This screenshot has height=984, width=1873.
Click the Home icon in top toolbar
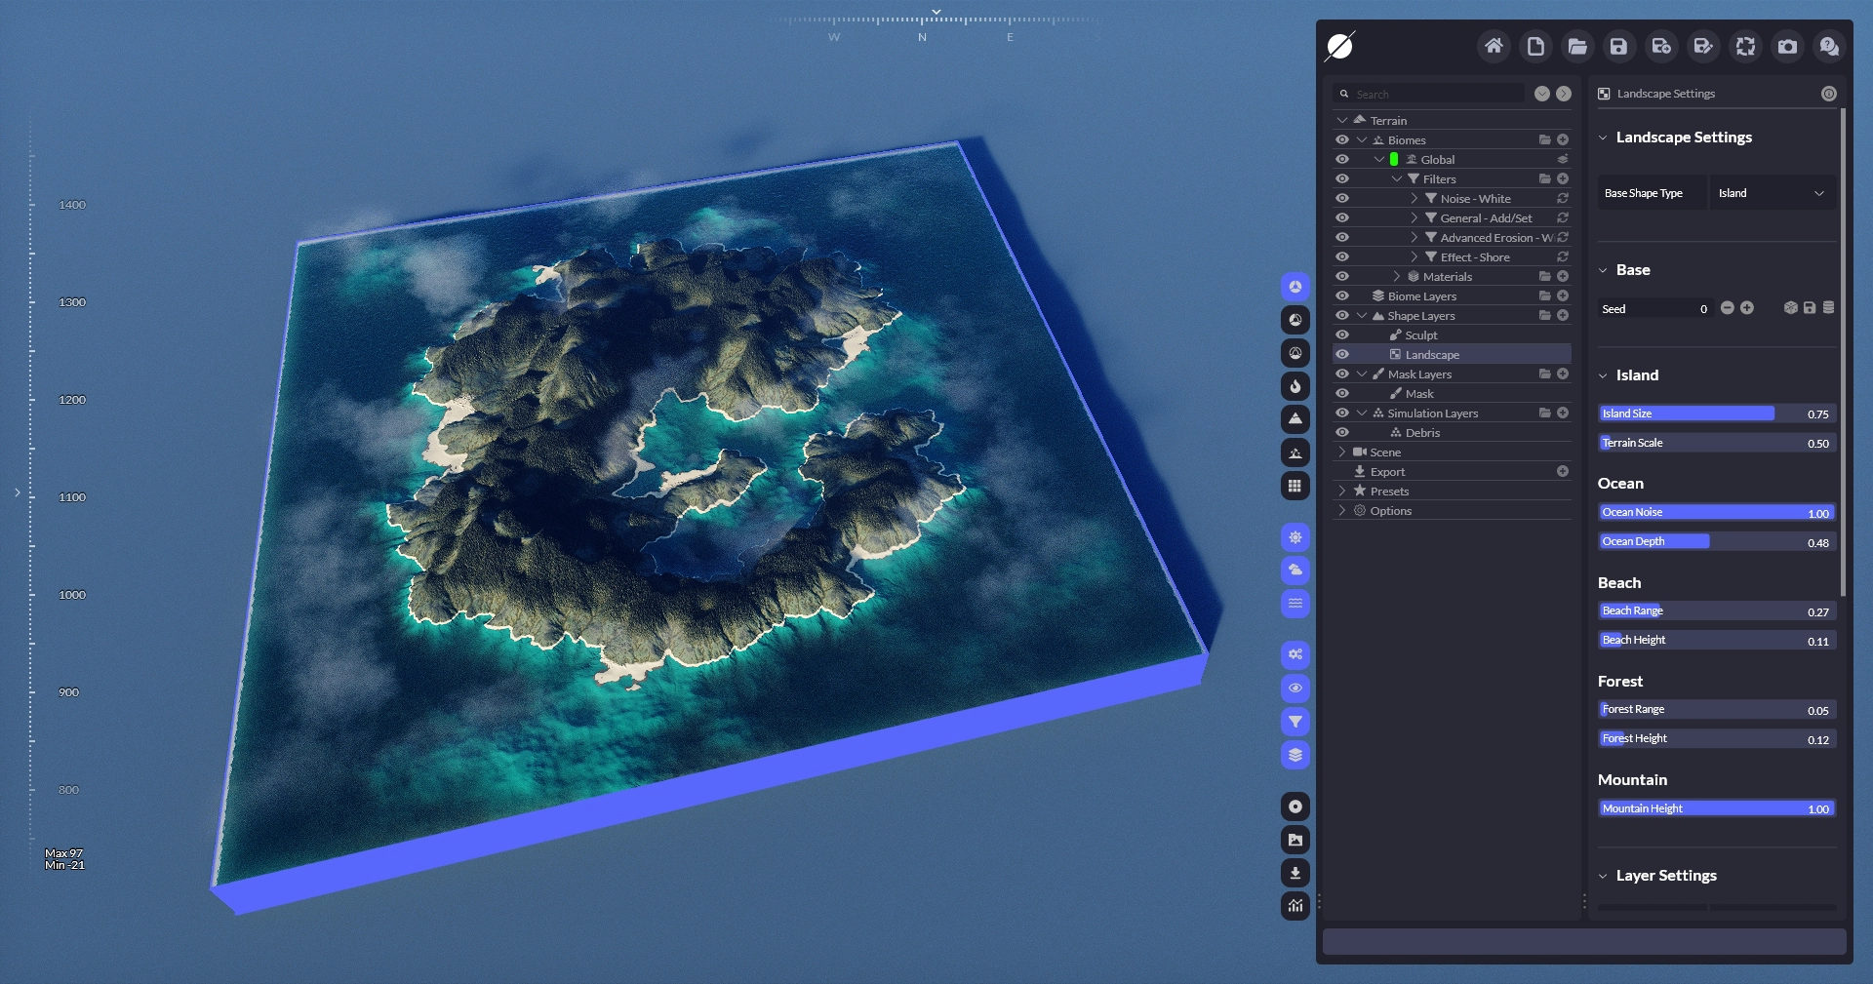[1494, 46]
